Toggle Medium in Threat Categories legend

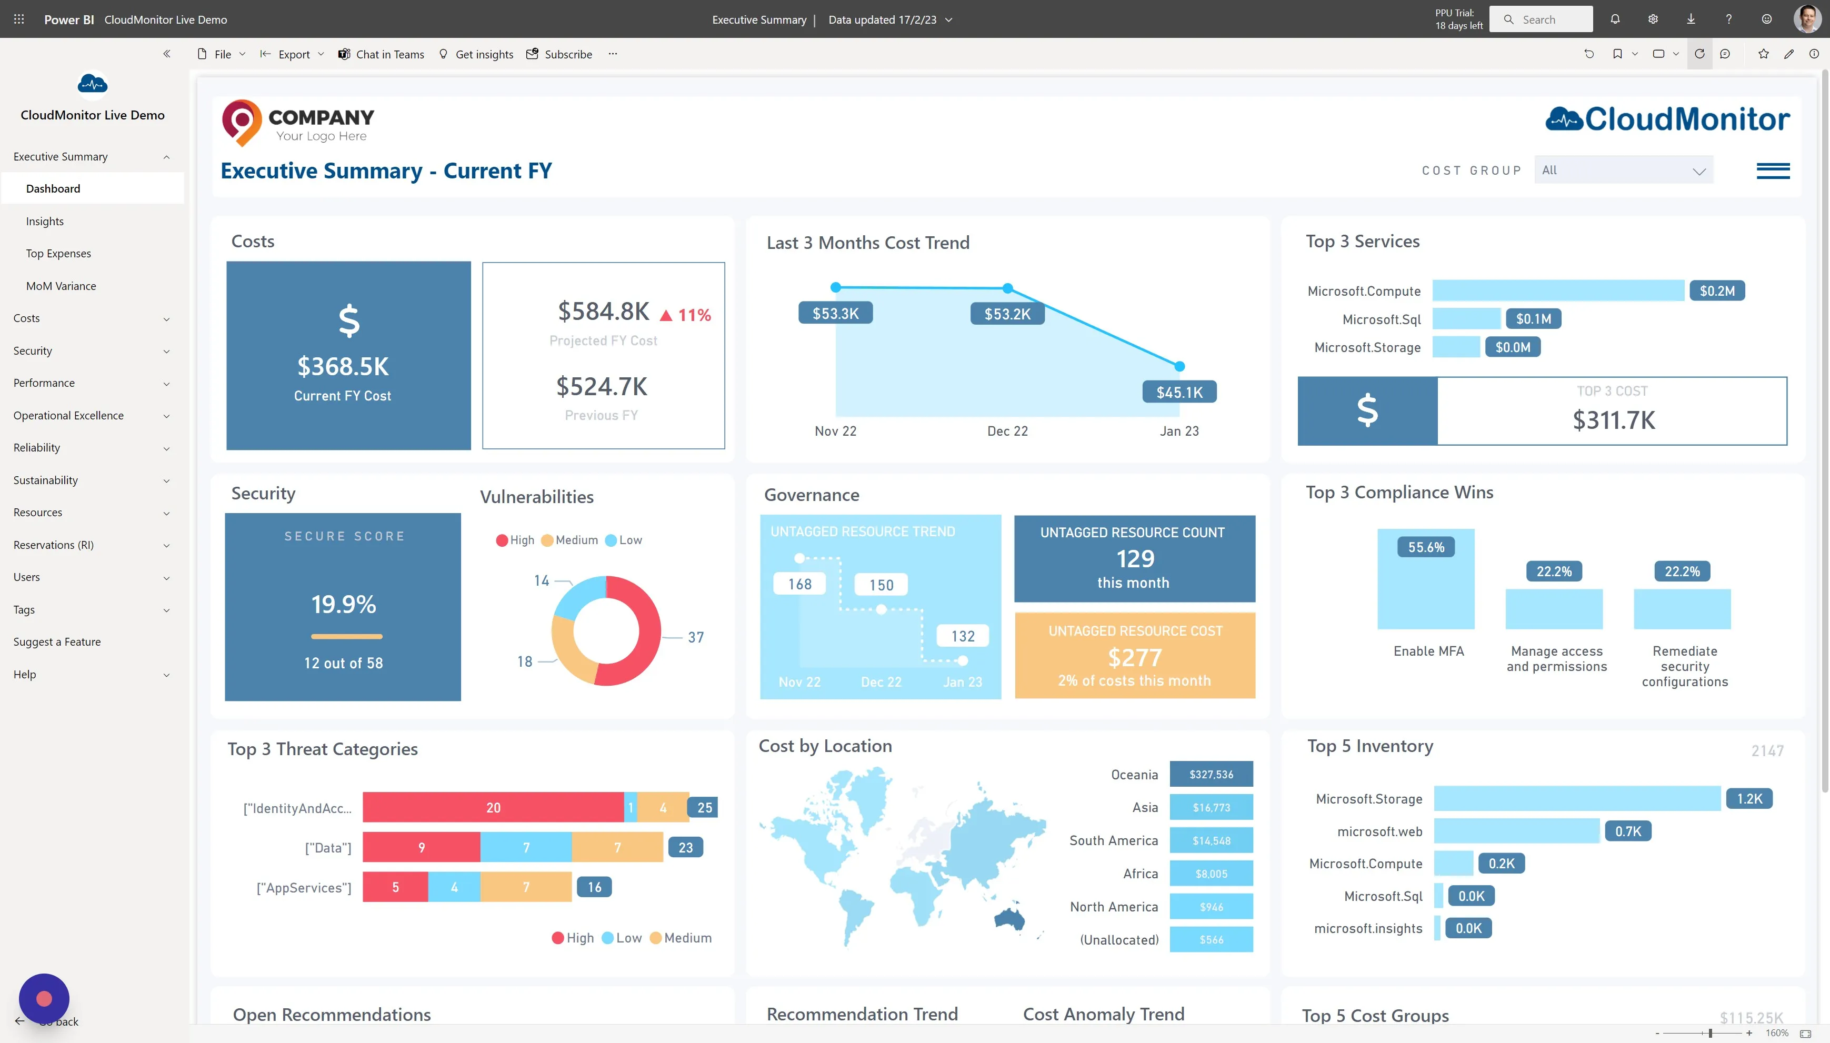point(681,938)
